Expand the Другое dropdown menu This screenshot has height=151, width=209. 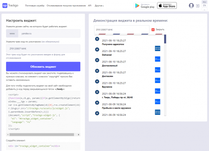click(99, 6)
